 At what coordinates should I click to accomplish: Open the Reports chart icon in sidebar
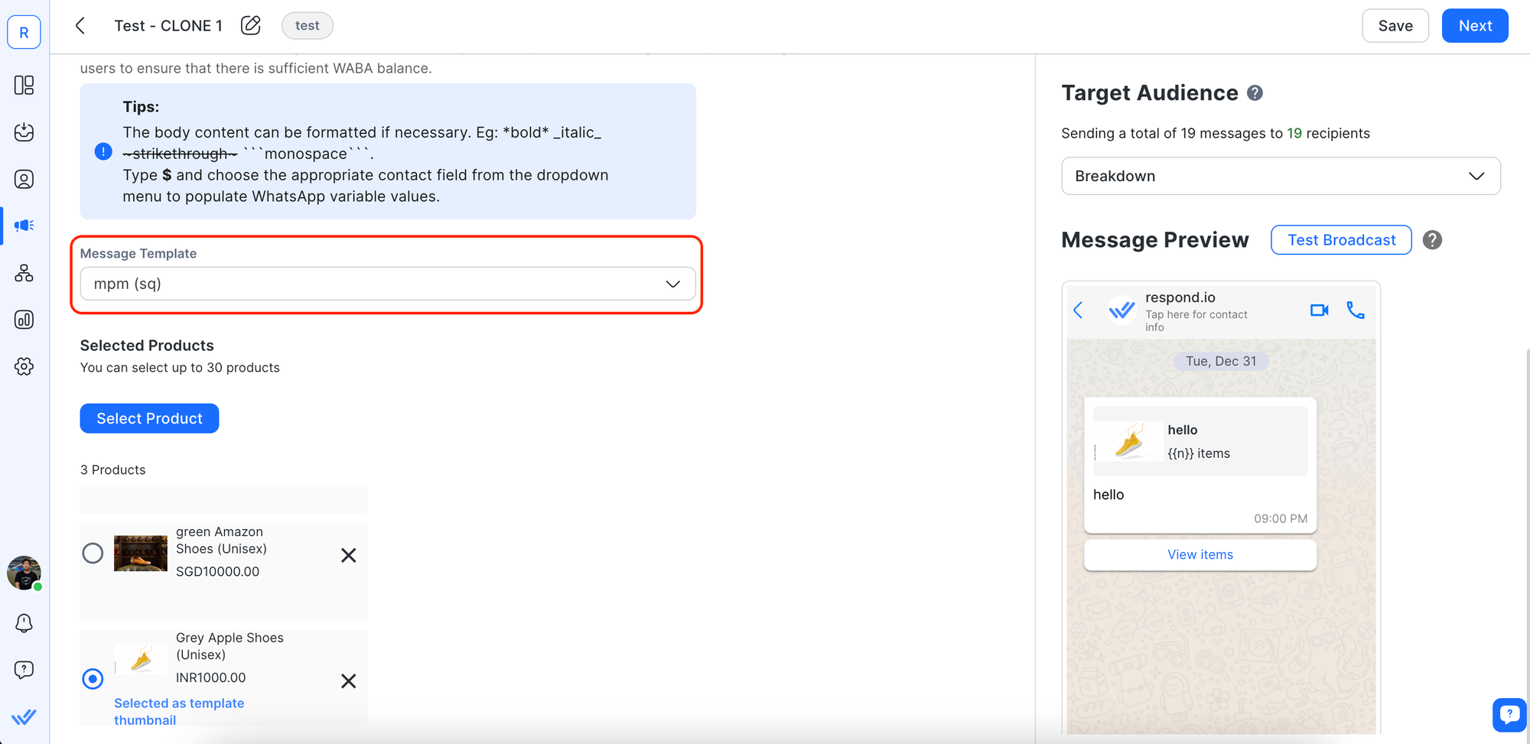24,320
